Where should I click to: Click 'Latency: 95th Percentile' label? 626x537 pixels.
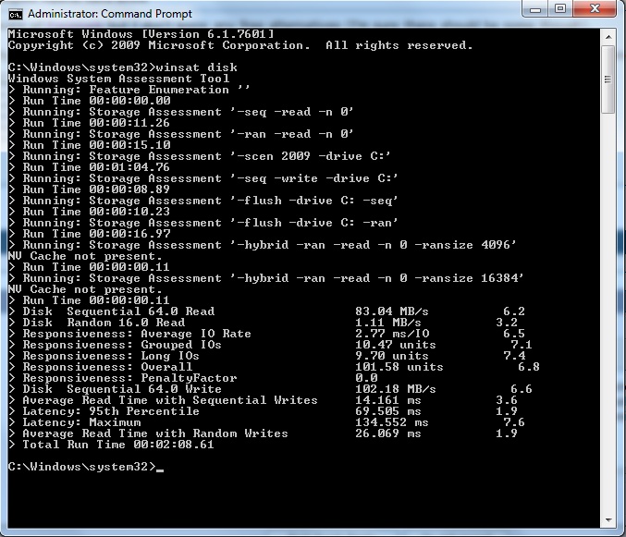pyautogui.click(x=111, y=411)
